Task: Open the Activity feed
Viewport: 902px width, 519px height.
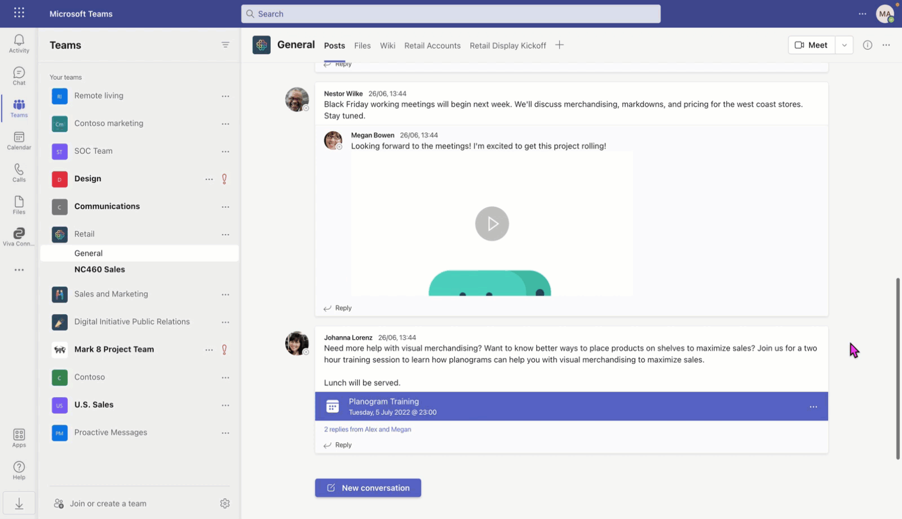Action: (x=19, y=43)
